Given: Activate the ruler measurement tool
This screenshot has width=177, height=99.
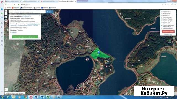Looking at the screenshot, I should (6, 17).
